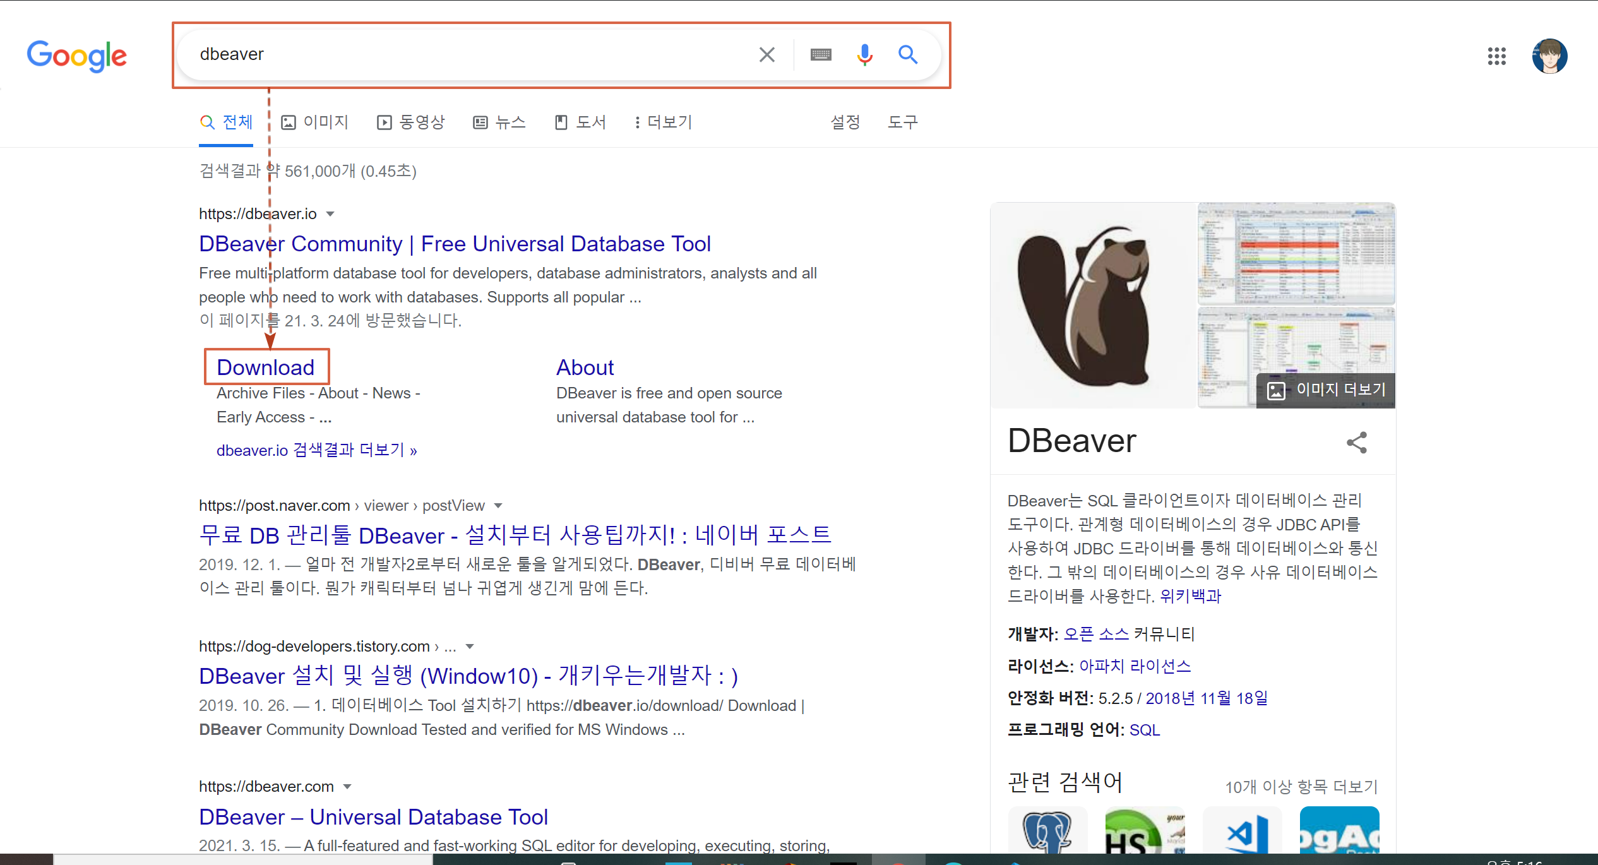1598x865 pixels.
Task: Open the 동영상 videos tab
Action: pos(411,122)
